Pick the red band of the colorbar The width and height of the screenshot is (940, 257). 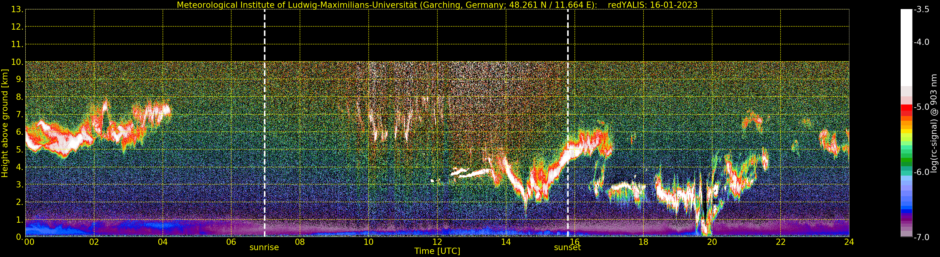[x=906, y=110]
